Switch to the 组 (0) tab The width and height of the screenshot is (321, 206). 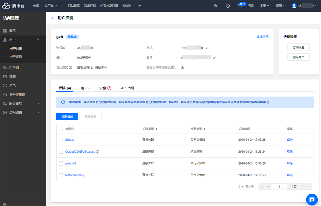(x=85, y=88)
